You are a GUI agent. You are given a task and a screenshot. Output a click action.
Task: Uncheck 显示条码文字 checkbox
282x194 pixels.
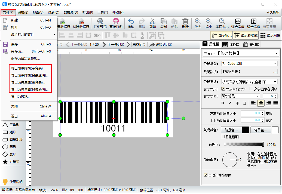(x=223, y=89)
